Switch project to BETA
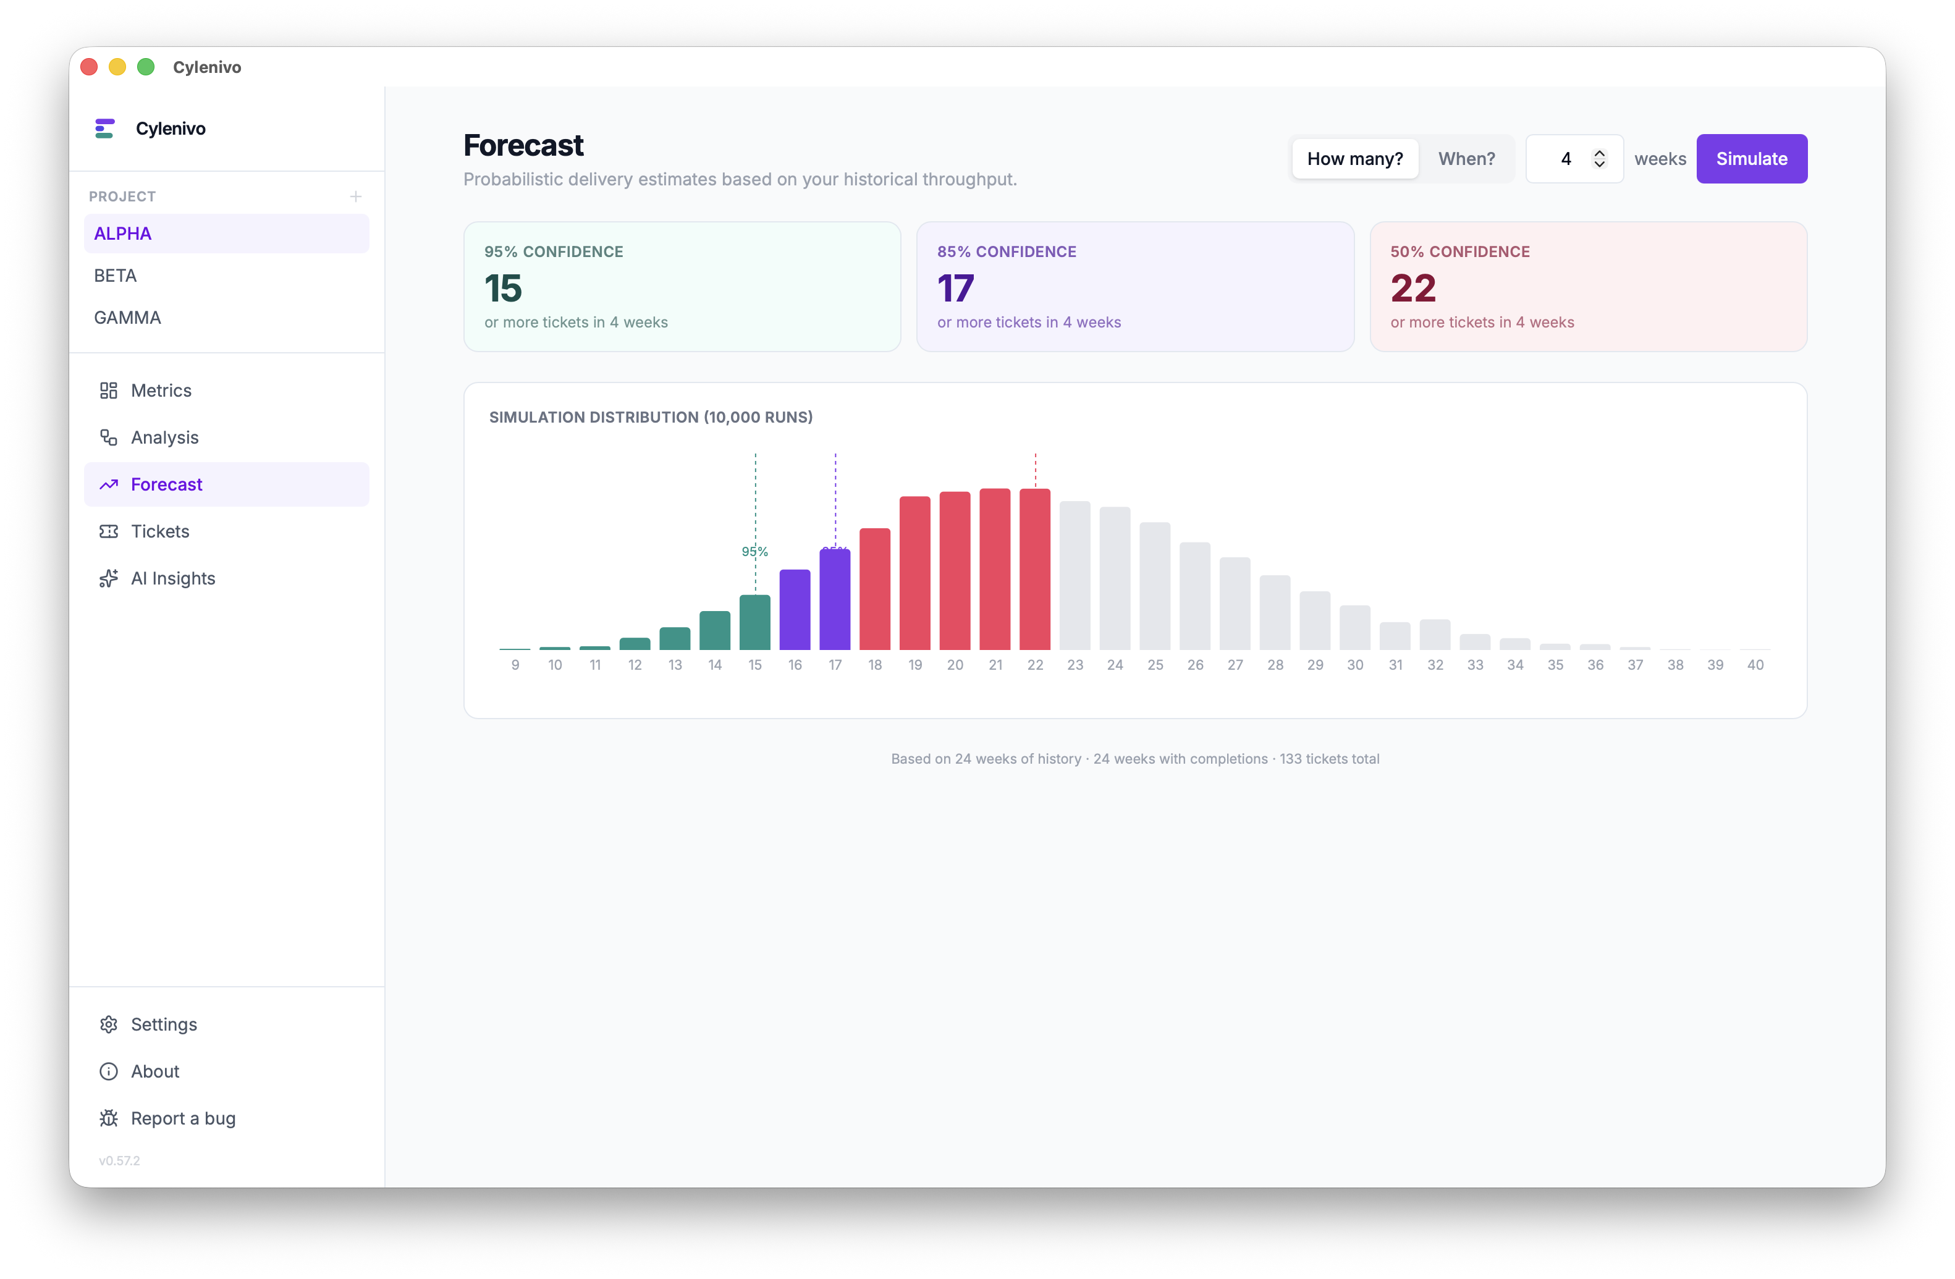This screenshot has width=1955, height=1279. pos(114,275)
